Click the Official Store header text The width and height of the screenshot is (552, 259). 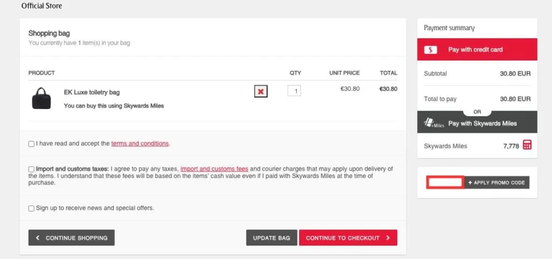pyautogui.click(x=42, y=6)
